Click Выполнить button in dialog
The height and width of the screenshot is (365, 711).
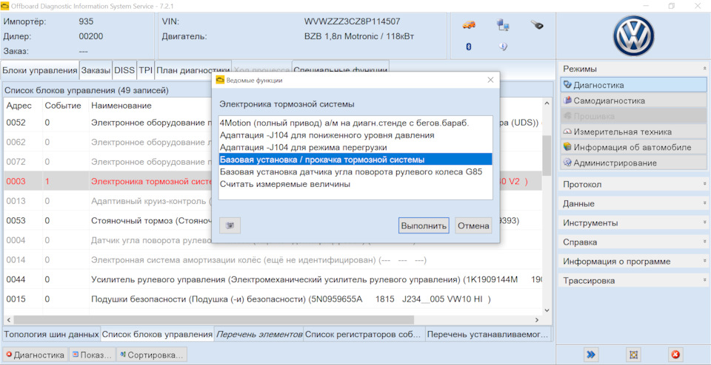pos(424,225)
